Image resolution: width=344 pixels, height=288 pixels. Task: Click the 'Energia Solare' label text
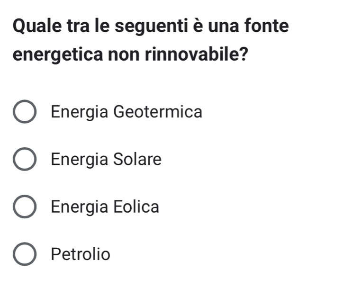click(106, 160)
